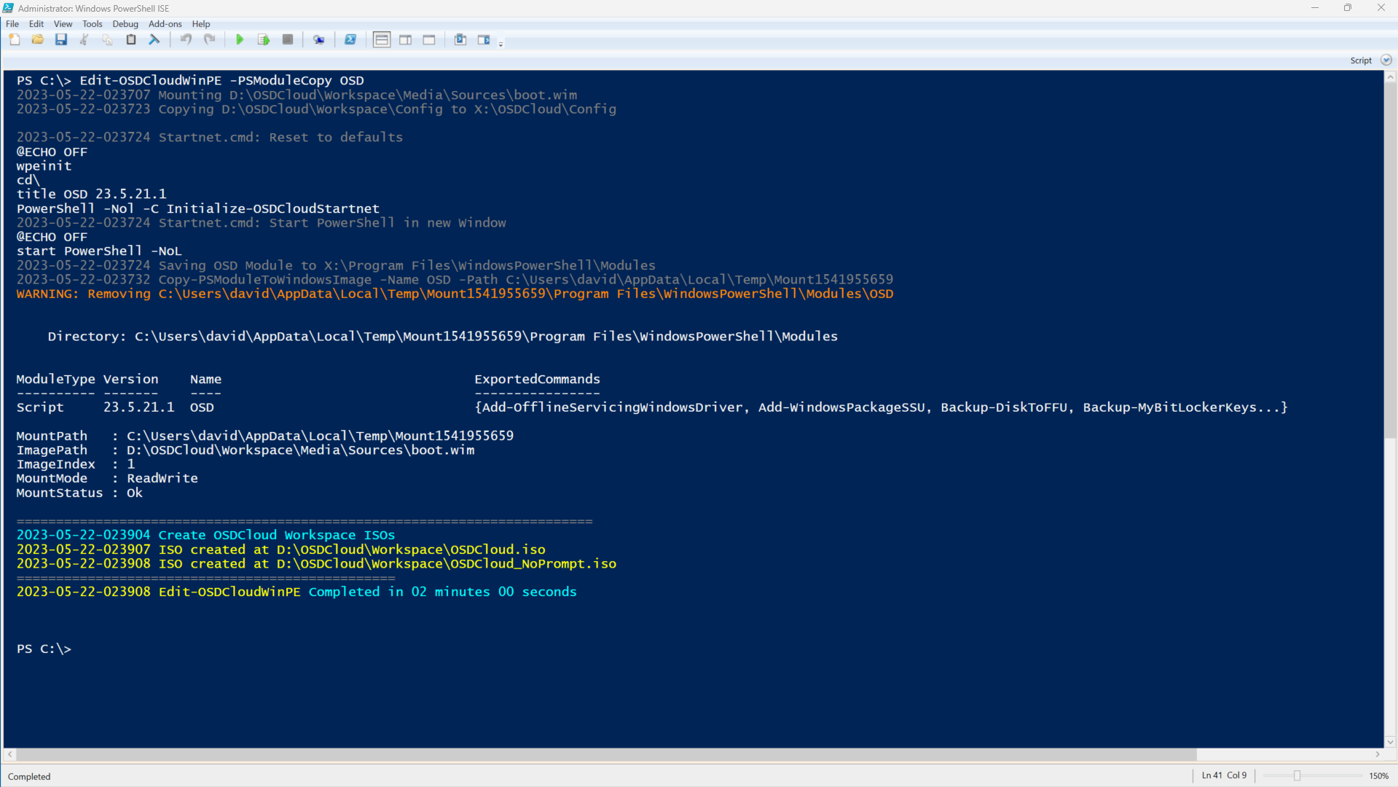Adjust the zoom slider in the status bar
Image resolution: width=1398 pixels, height=787 pixels.
[1297, 776]
